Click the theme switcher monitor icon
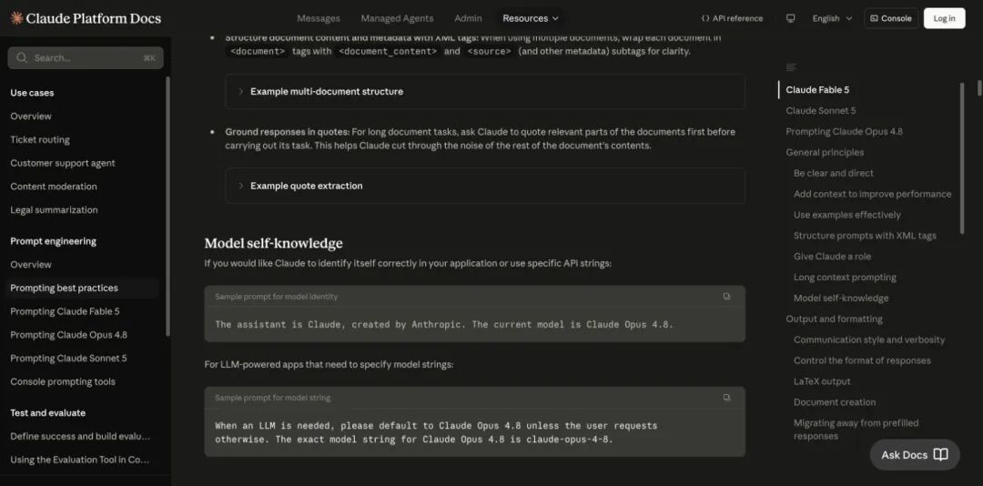Screen dimensions: 983x486 (x=791, y=18)
